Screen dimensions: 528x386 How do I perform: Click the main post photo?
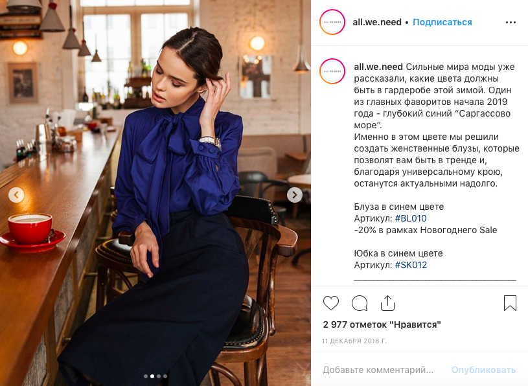pos(155,193)
